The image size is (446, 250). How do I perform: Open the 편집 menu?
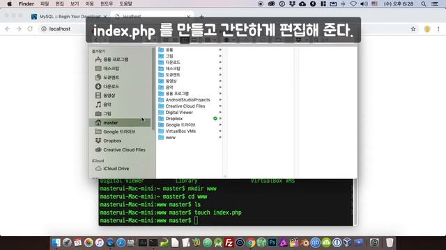[59, 3]
